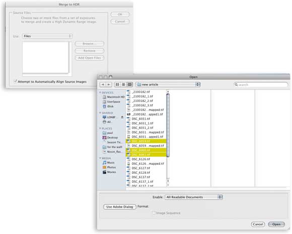Eject the LONBF shared computer
Image resolution: width=292 pixels, height=234 pixels.
(x=122, y=117)
